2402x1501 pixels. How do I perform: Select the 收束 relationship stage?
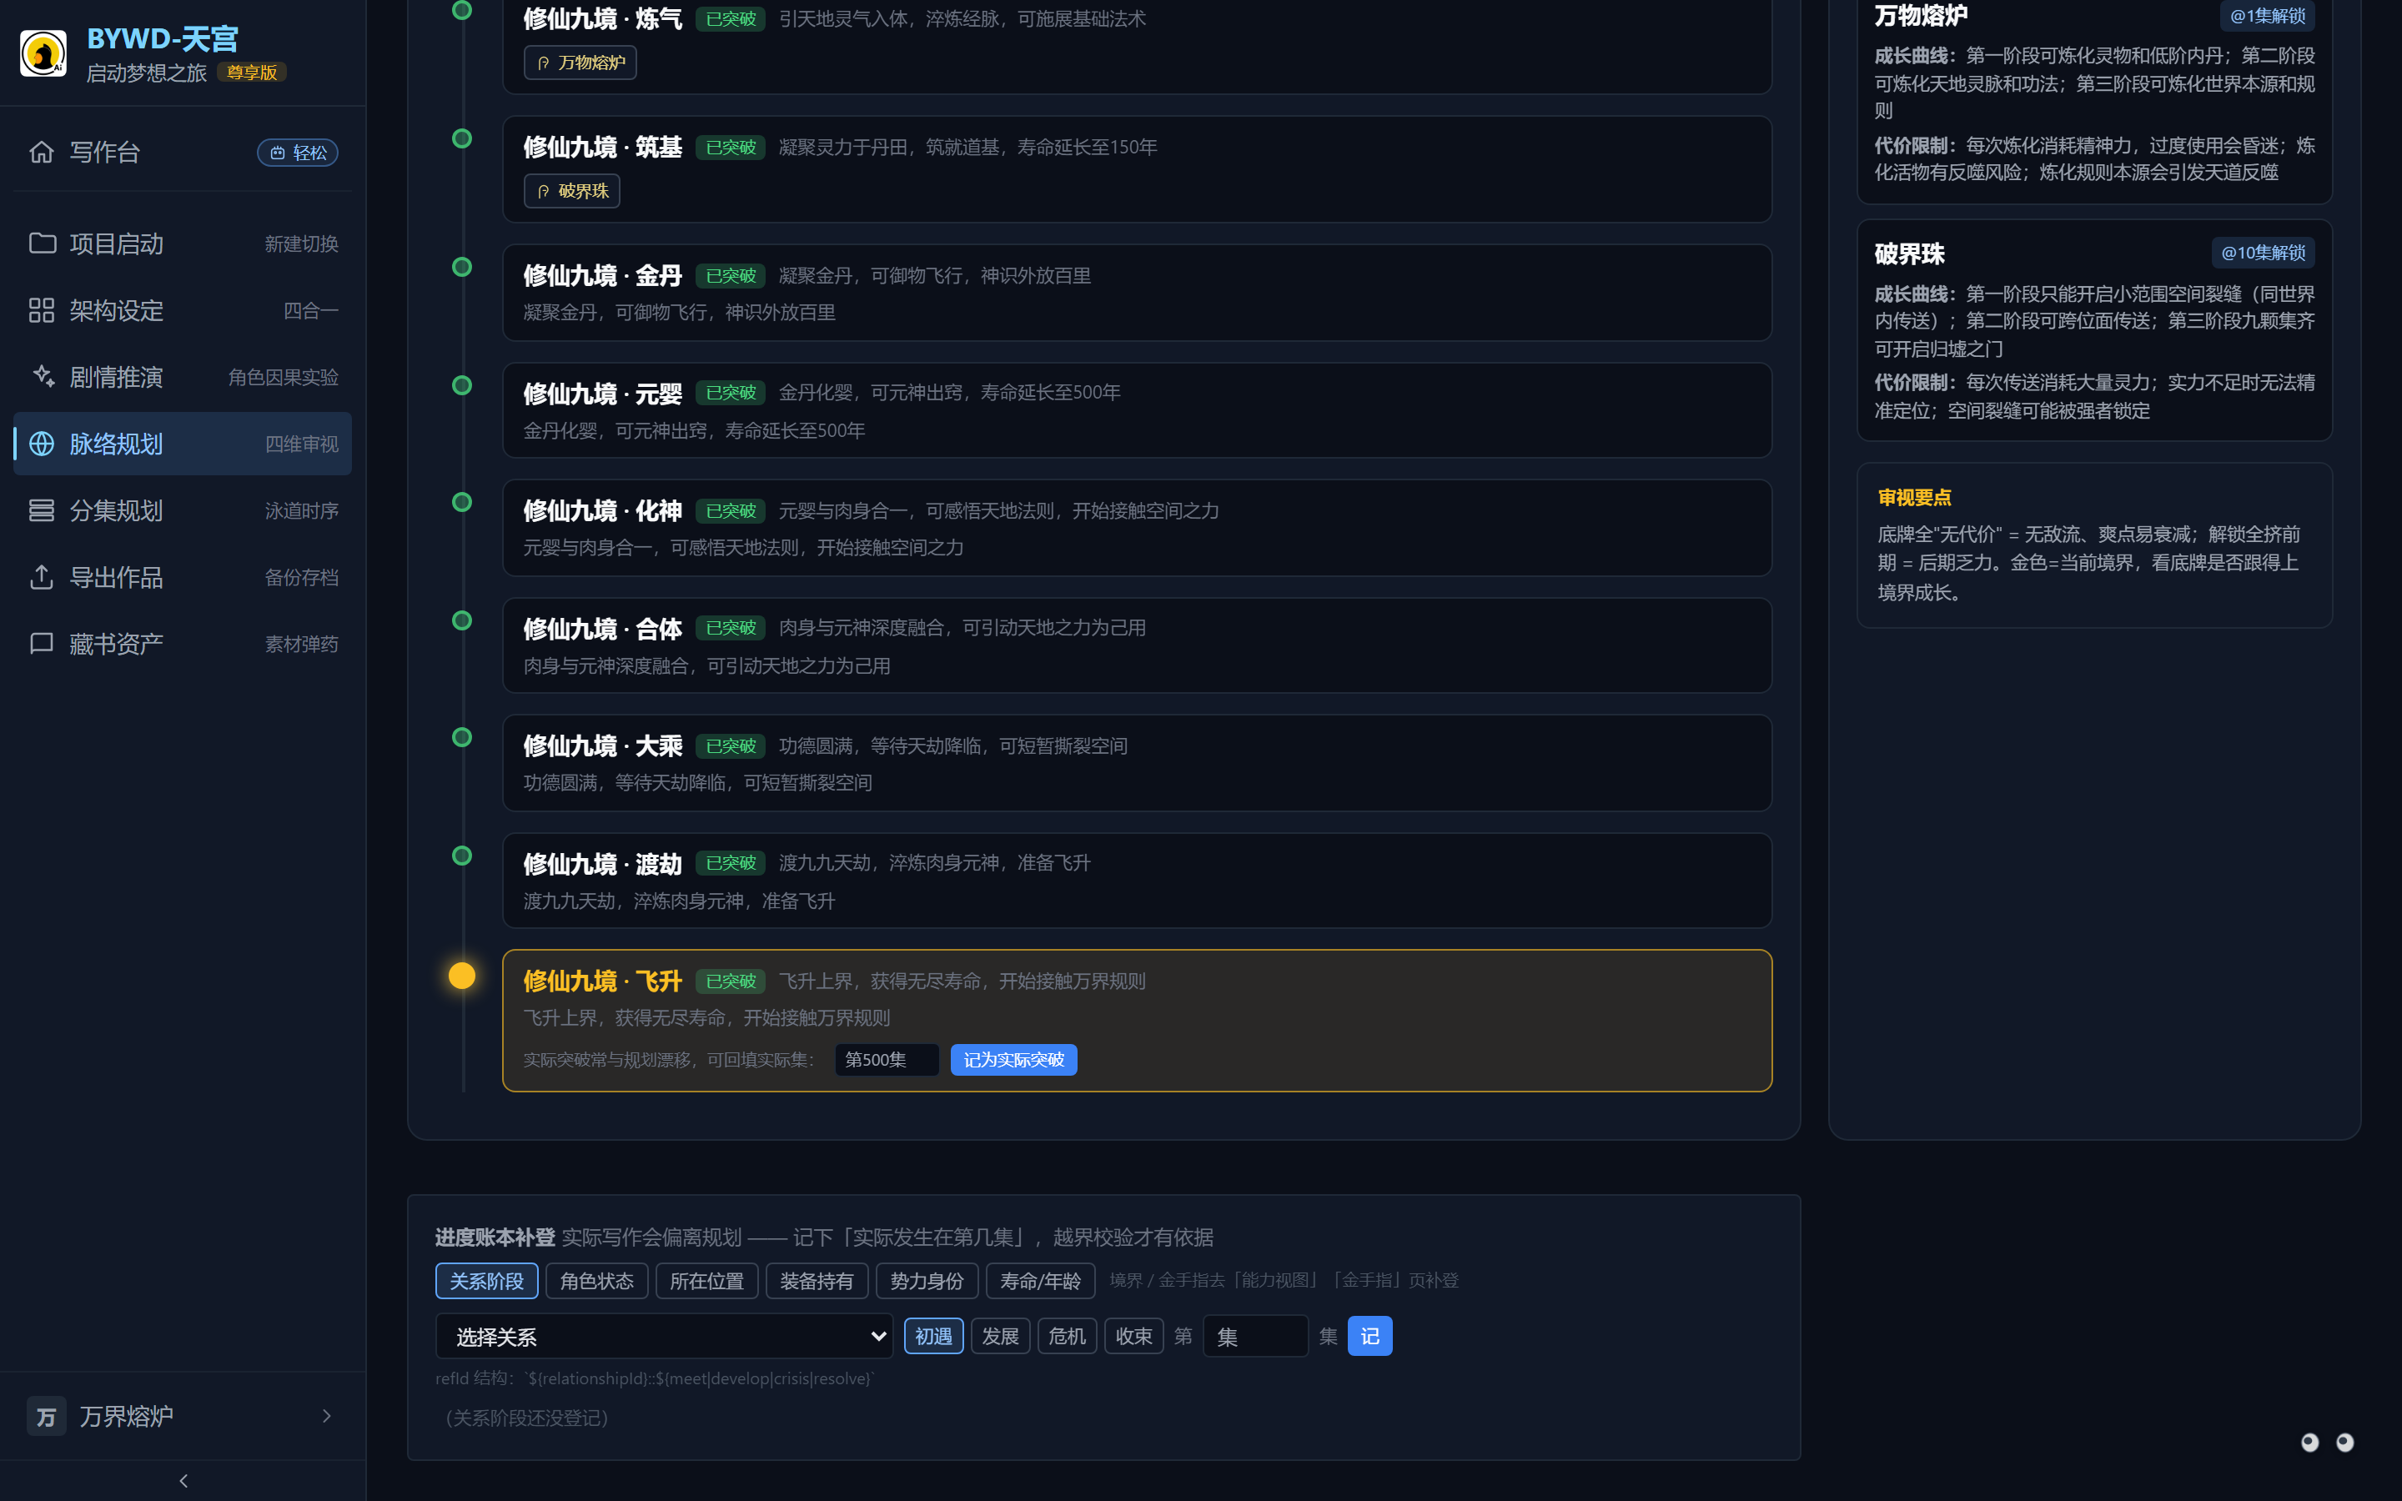1133,1336
